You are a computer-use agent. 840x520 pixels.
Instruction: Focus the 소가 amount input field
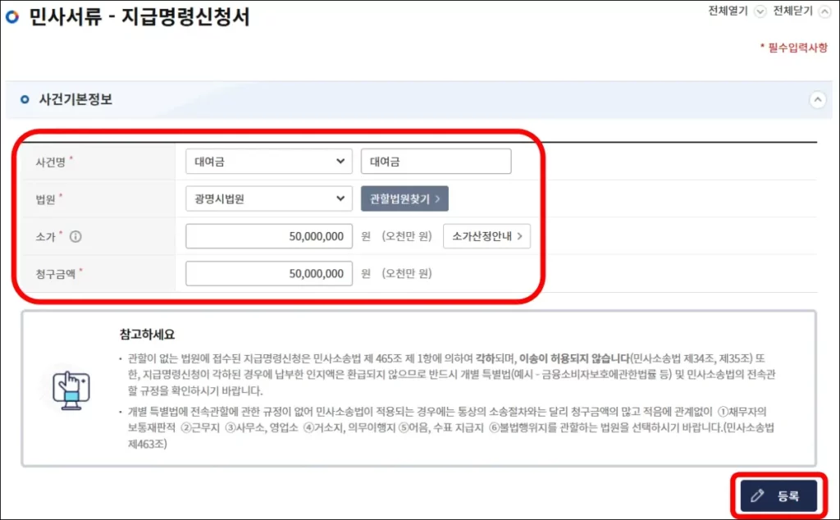pyautogui.click(x=269, y=236)
